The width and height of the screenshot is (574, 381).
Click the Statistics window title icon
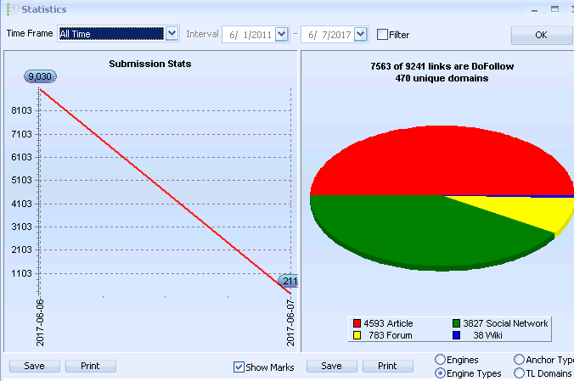pos(12,8)
